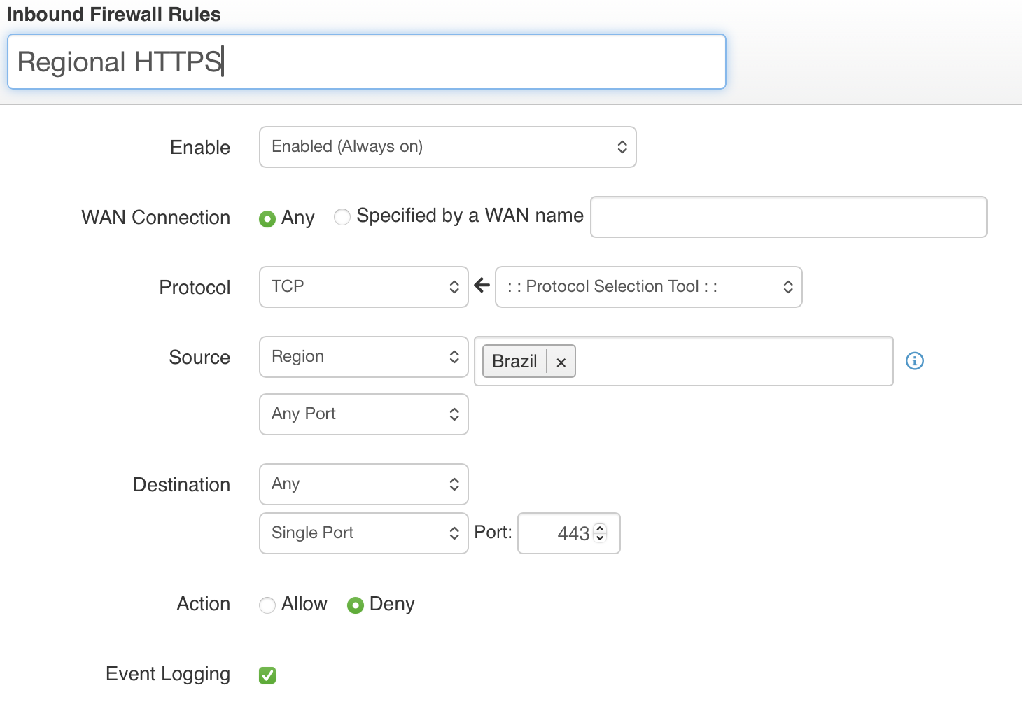Screen dimensions: 1022x704
Task: Open the Source Region type dropdown
Action: [363, 357]
